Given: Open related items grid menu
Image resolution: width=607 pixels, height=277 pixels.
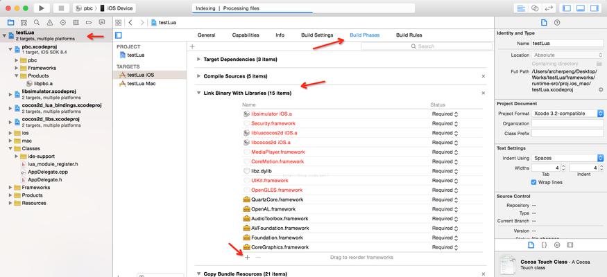Looking at the screenshot, I should click(119, 22).
